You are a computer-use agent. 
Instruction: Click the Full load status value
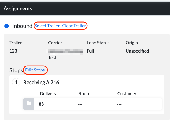(91, 51)
